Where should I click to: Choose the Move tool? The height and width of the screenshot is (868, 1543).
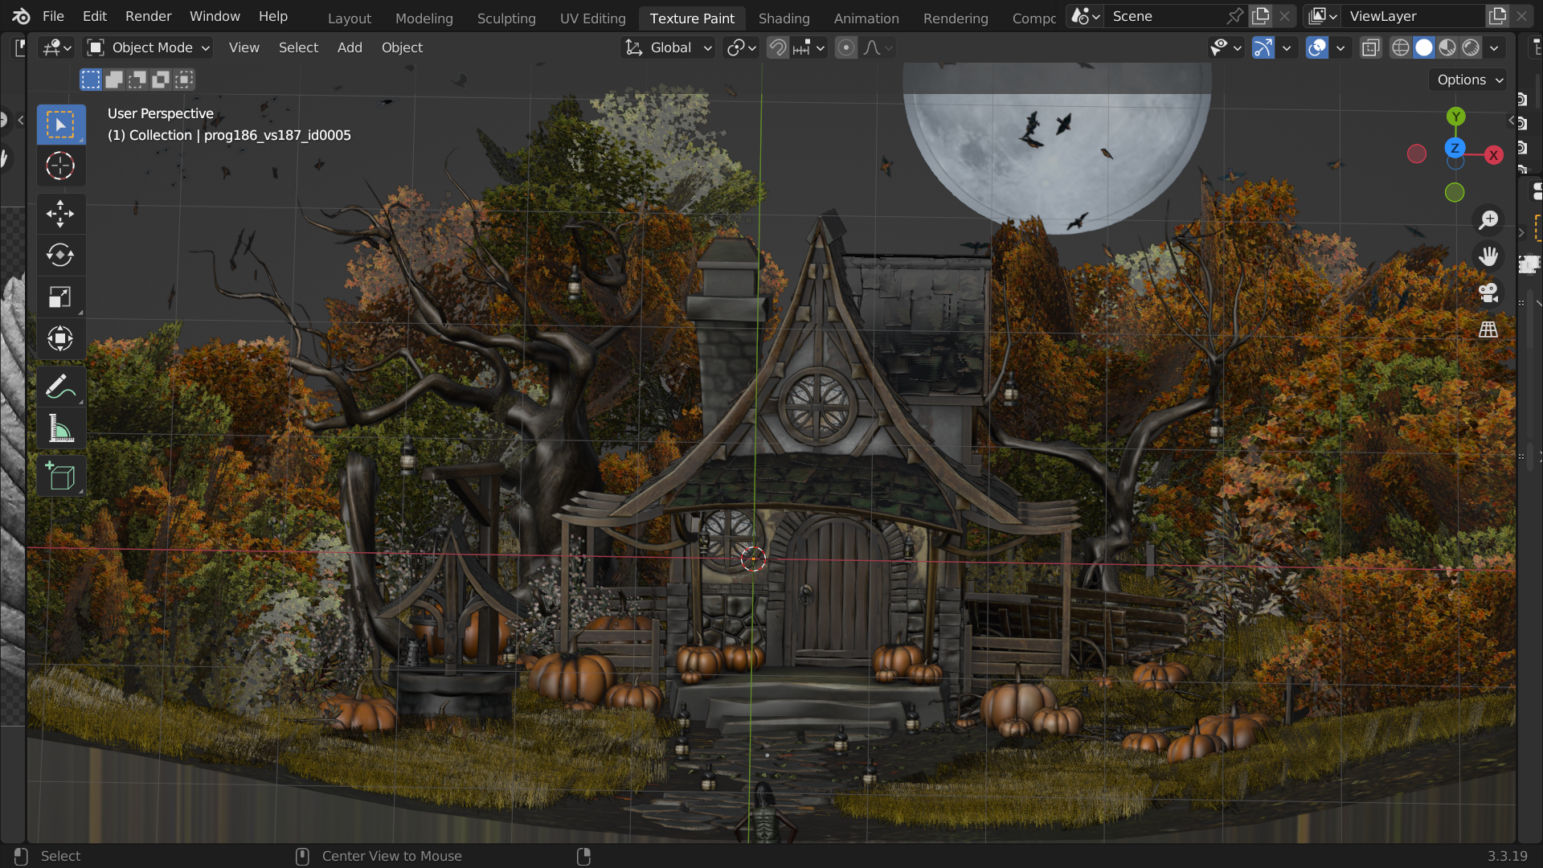(60, 214)
